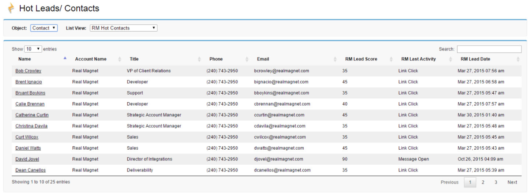
Task: Select email ccurtin@realmagnet.com
Action: click(x=279, y=115)
